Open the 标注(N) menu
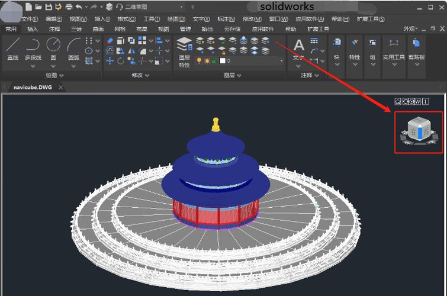The image size is (447, 296). coord(226,19)
